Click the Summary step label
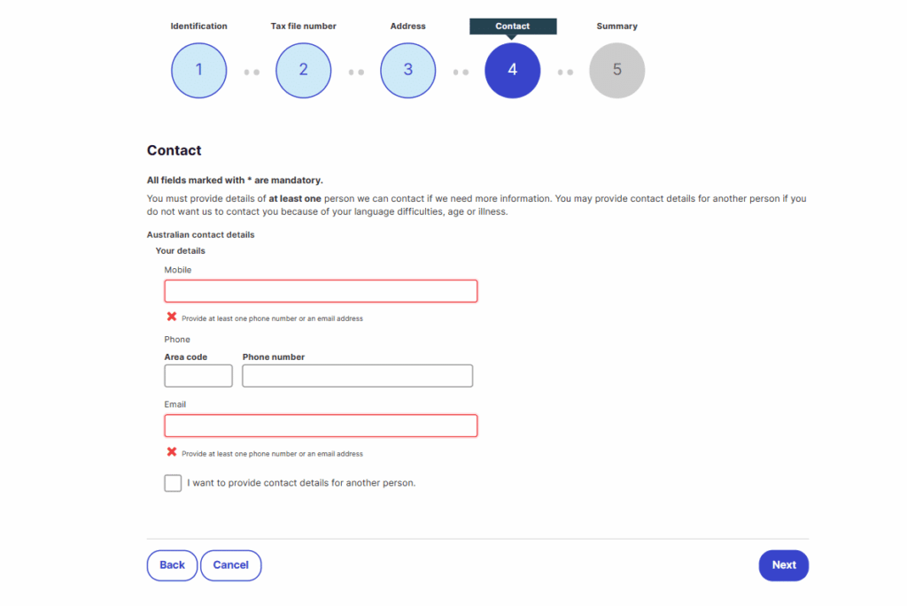Image resolution: width=907 pixels, height=606 pixels. click(x=616, y=27)
